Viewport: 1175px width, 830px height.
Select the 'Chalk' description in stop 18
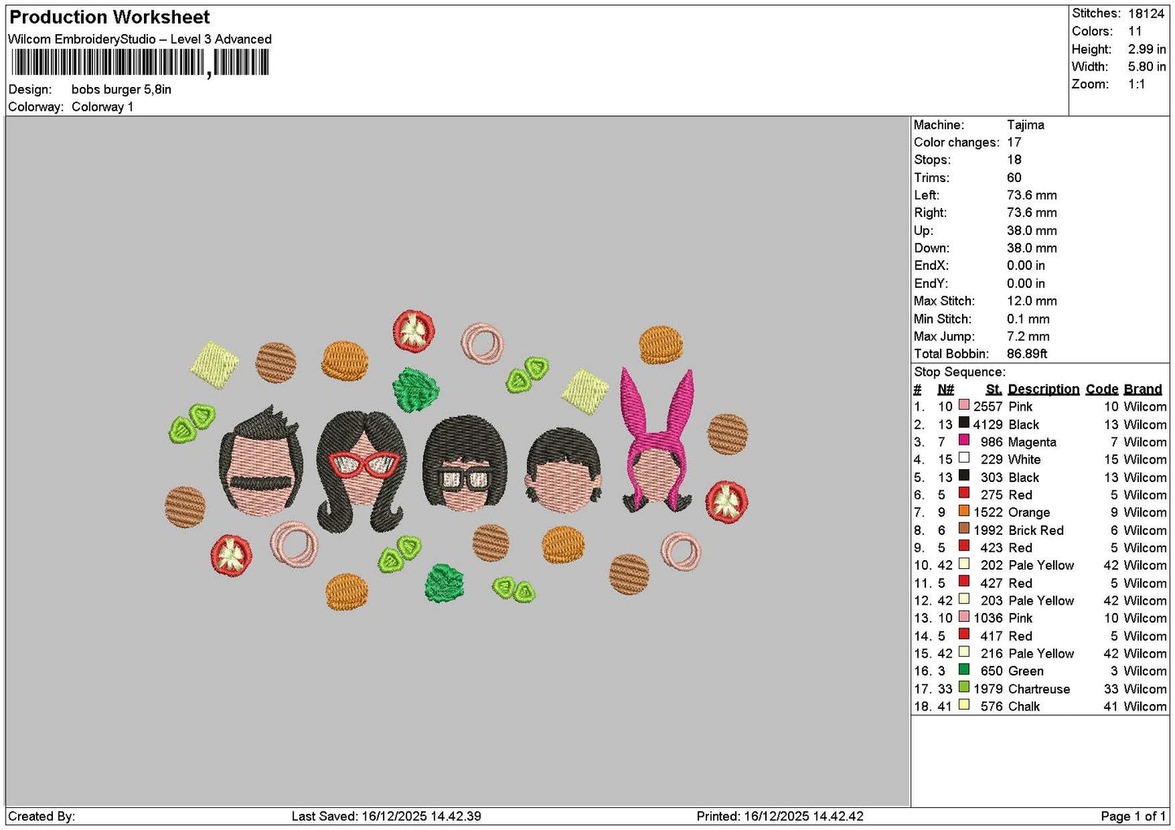1024,706
